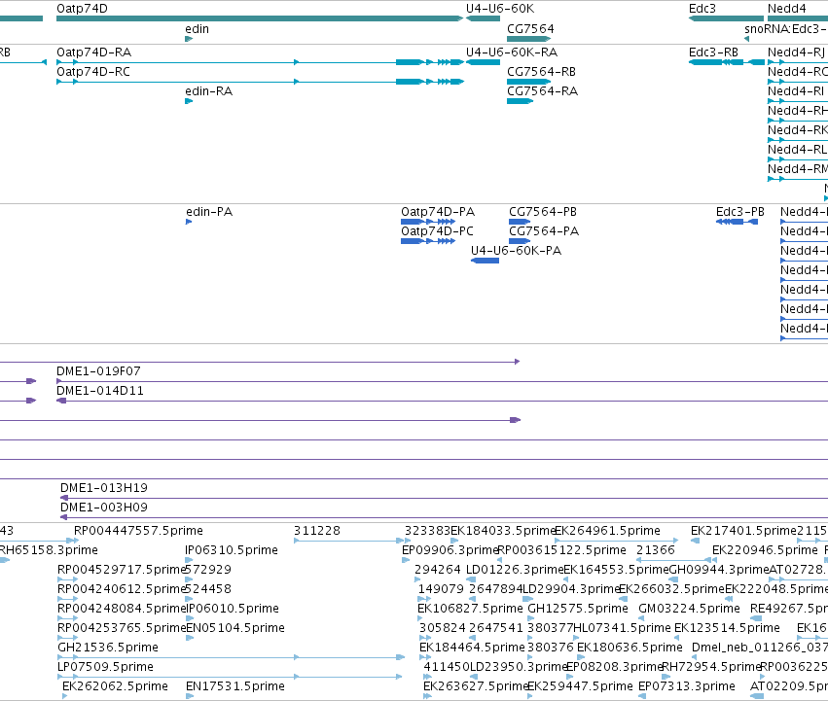Select EST EK180636.5prime
Screen dimensions: 828x701
[x=630, y=648]
